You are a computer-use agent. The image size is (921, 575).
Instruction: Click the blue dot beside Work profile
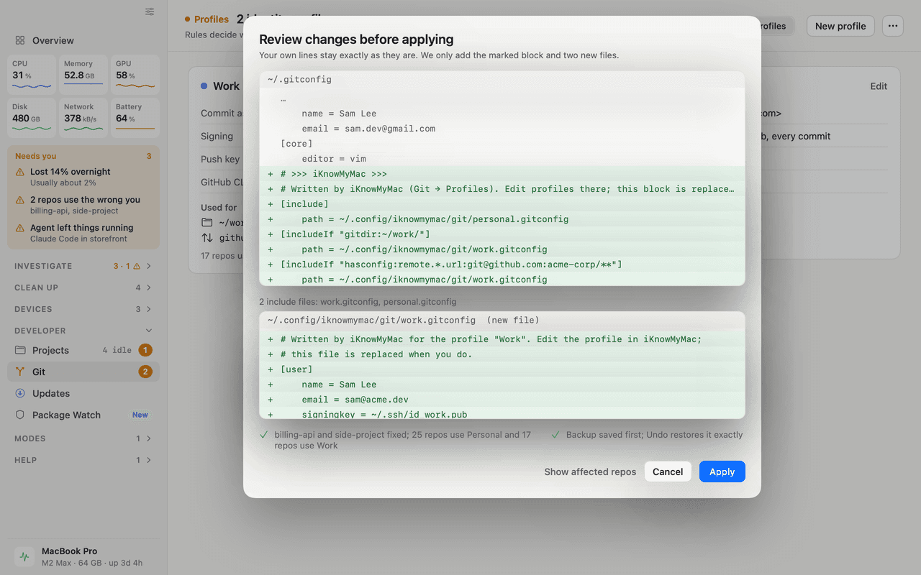coord(204,86)
